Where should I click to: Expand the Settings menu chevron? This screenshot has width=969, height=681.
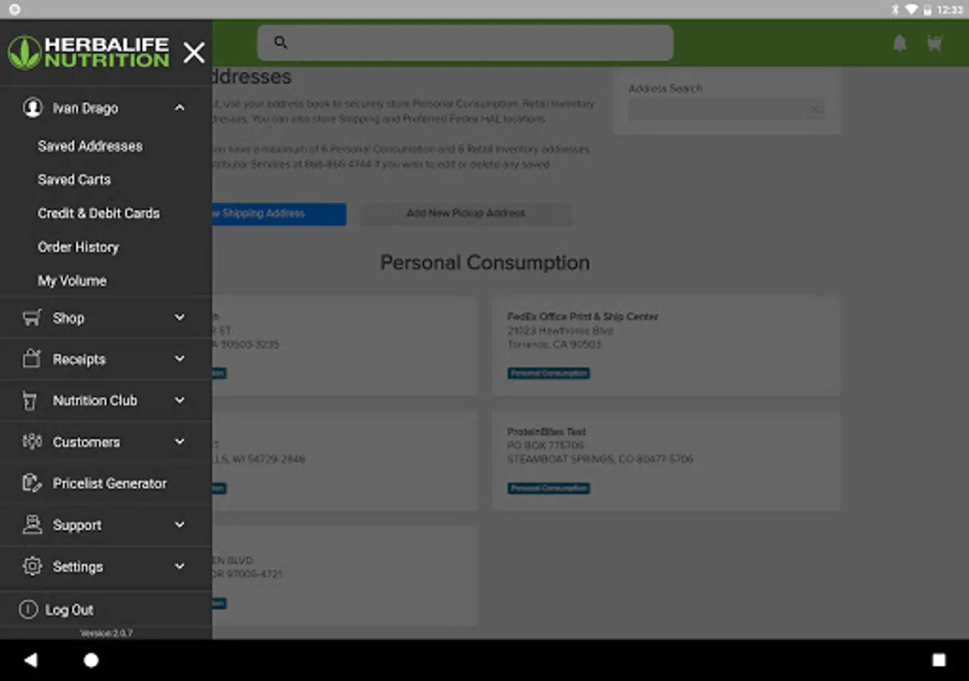pyautogui.click(x=179, y=566)
